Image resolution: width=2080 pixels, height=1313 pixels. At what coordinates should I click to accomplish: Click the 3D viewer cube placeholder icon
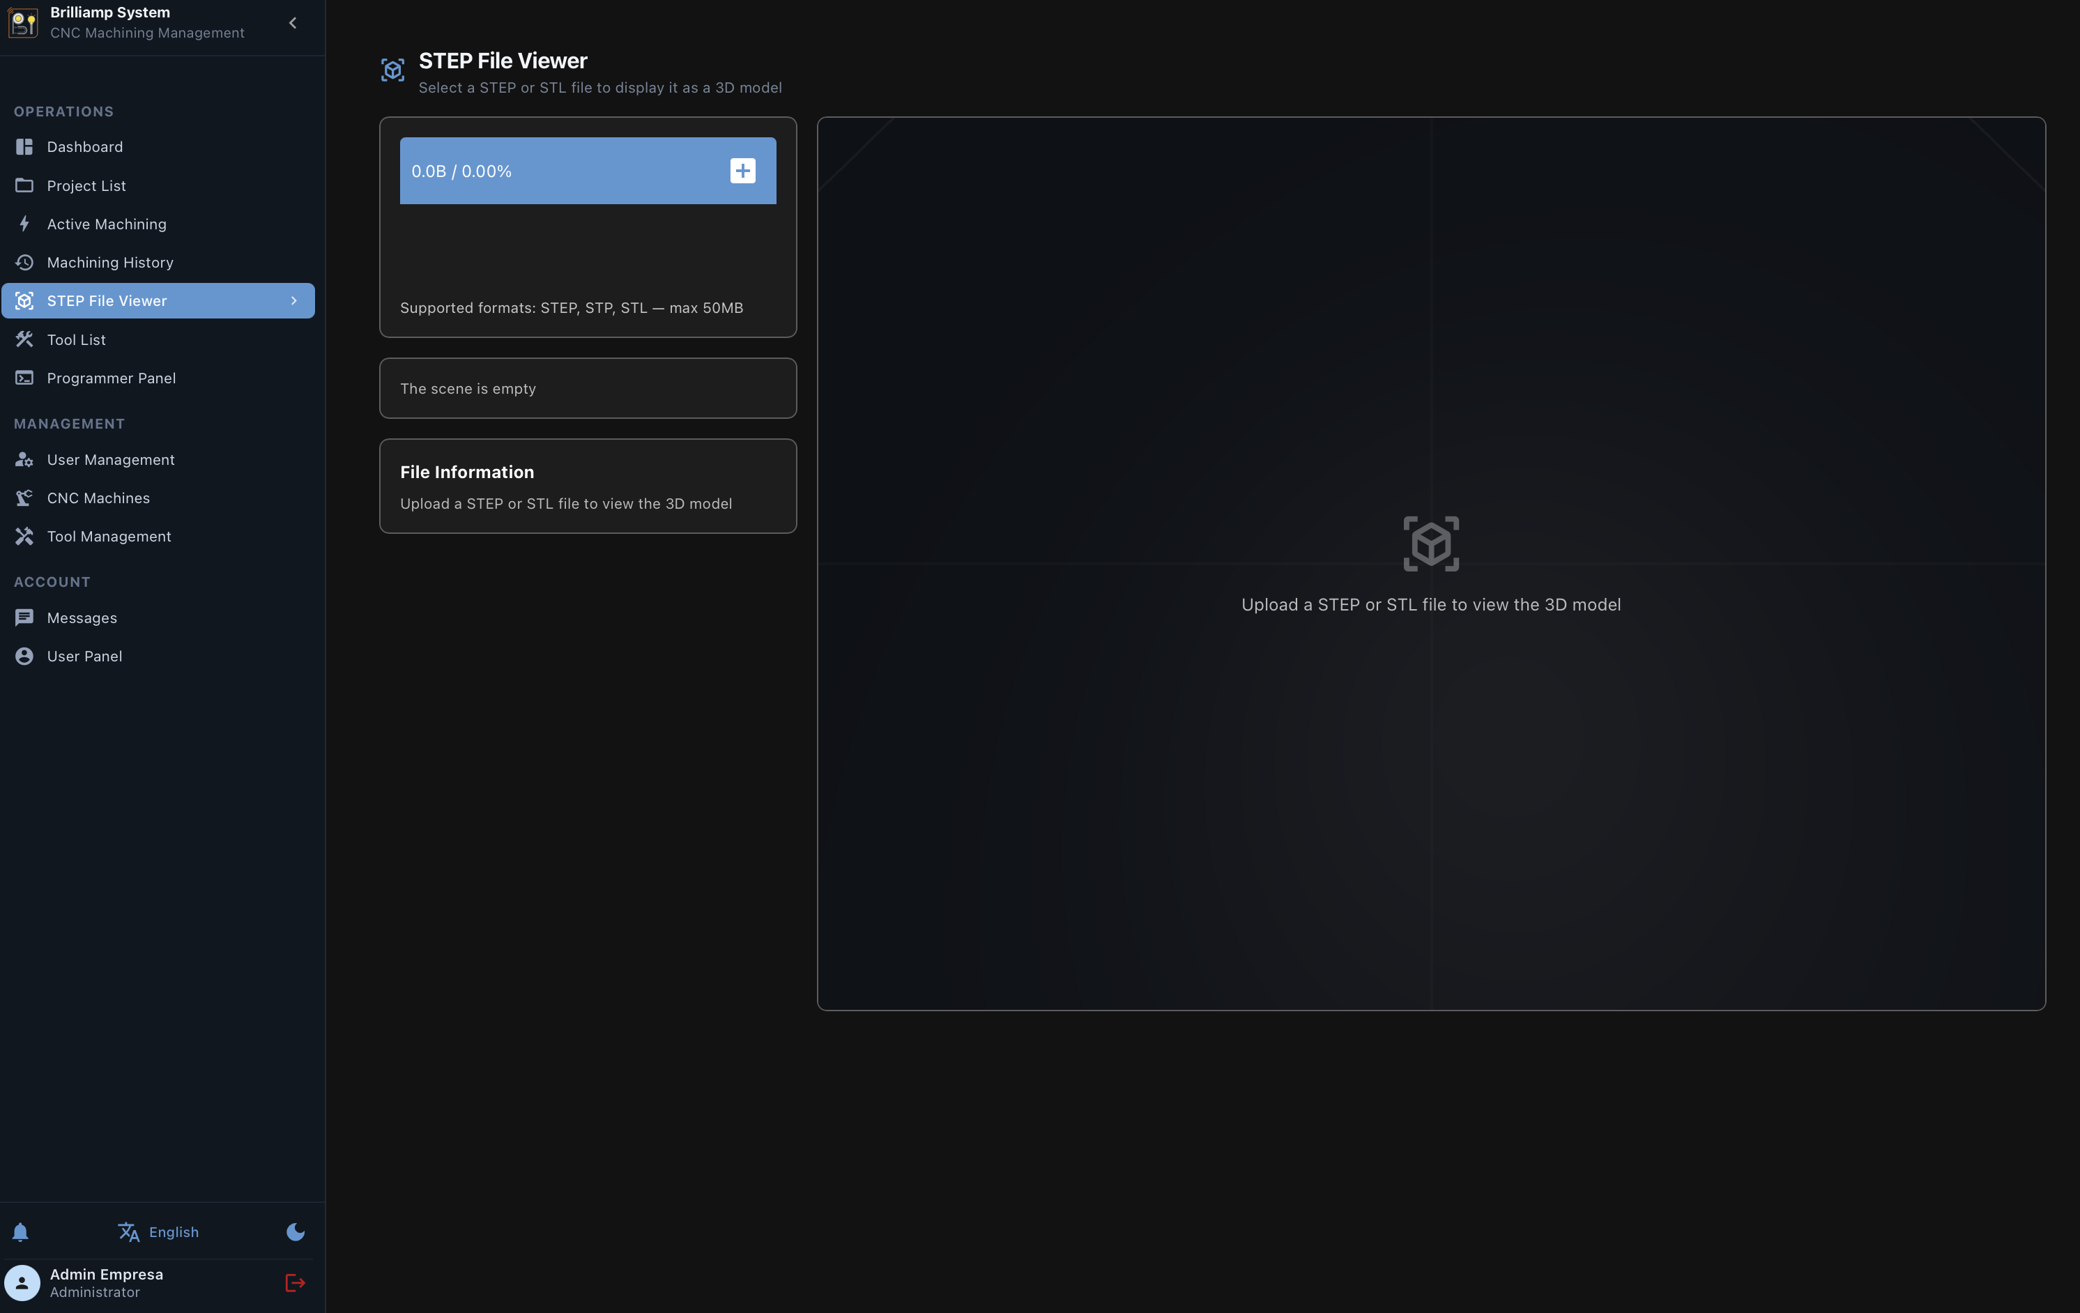coord(1430,544)
